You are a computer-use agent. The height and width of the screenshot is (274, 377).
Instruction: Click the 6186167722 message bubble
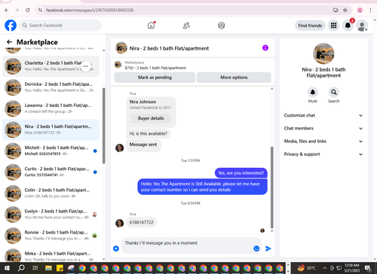(141, 222)
